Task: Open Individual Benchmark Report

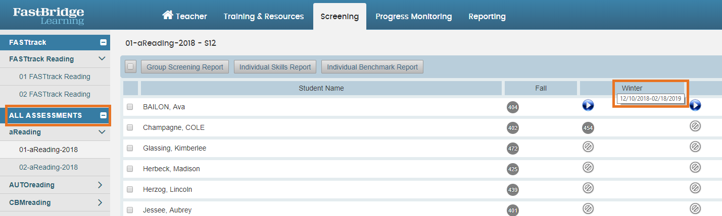Action: point(372,67)
